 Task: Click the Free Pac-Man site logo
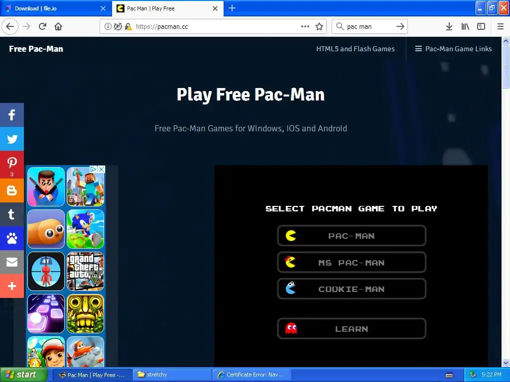coord(36,49)
